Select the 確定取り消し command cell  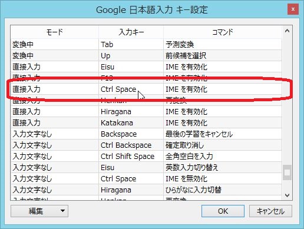(x=223, y=145)
